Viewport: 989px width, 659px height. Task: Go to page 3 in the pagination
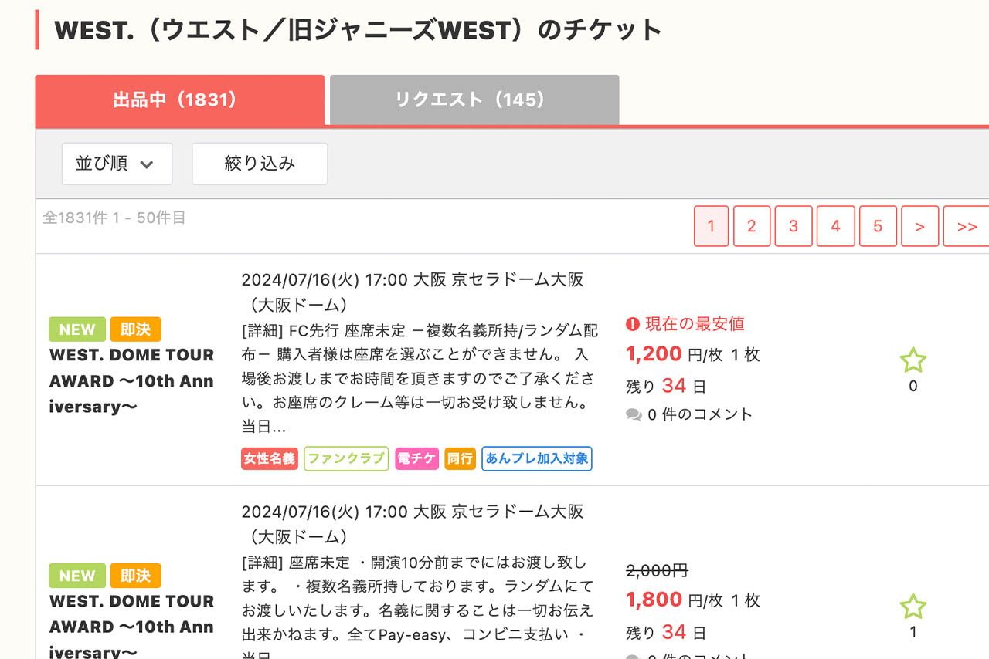click(793, 226)
